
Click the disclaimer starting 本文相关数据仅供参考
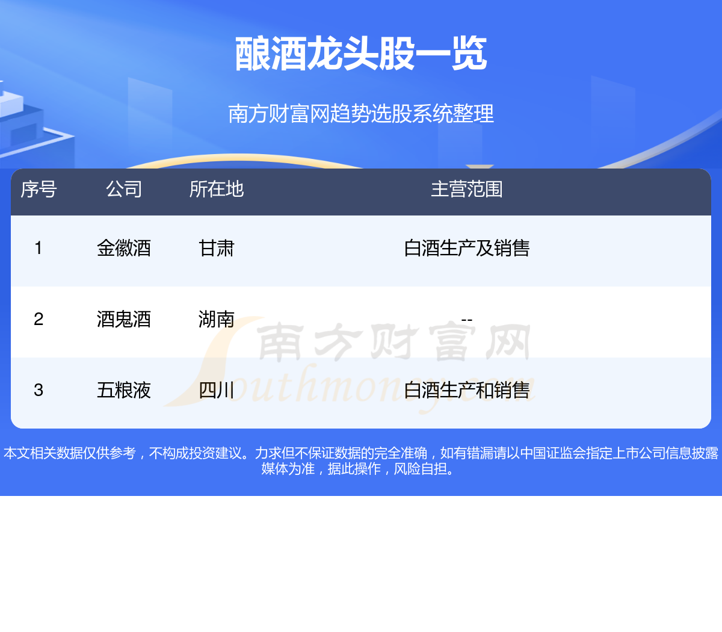click(361, 460)
